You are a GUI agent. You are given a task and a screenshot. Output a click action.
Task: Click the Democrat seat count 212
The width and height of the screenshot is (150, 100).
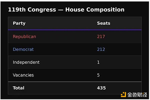[101, 49]
